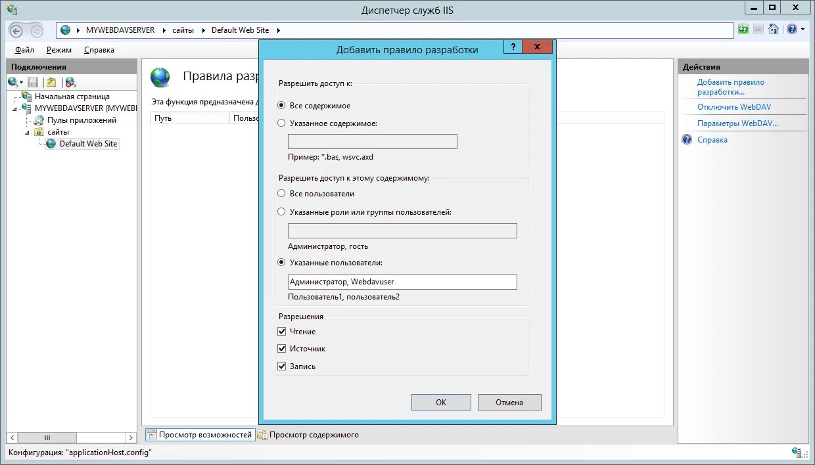The image size is (815, 465).
Task: Collapse the сайты tree node
Action: coord(28,132)
